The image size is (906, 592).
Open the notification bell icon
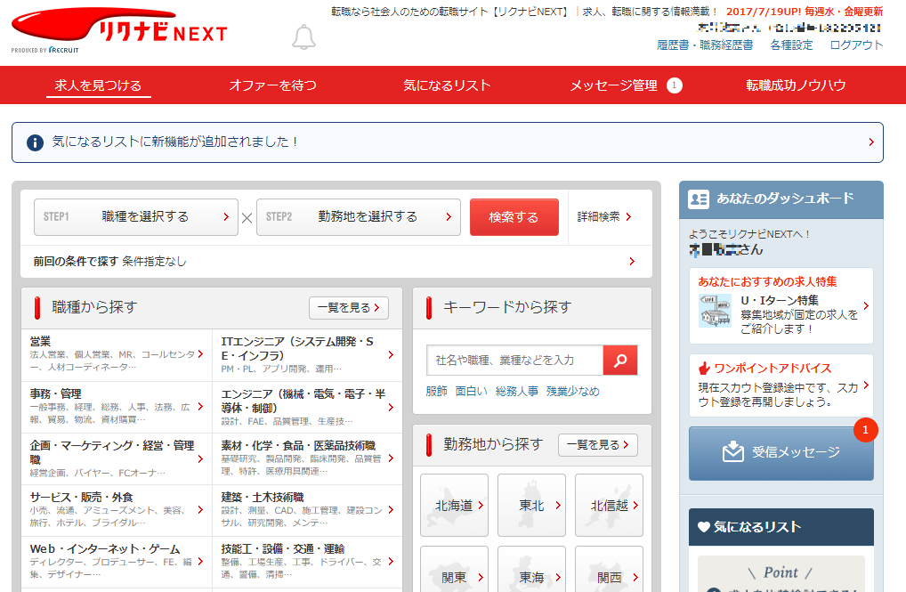click(x=303, y=37)
